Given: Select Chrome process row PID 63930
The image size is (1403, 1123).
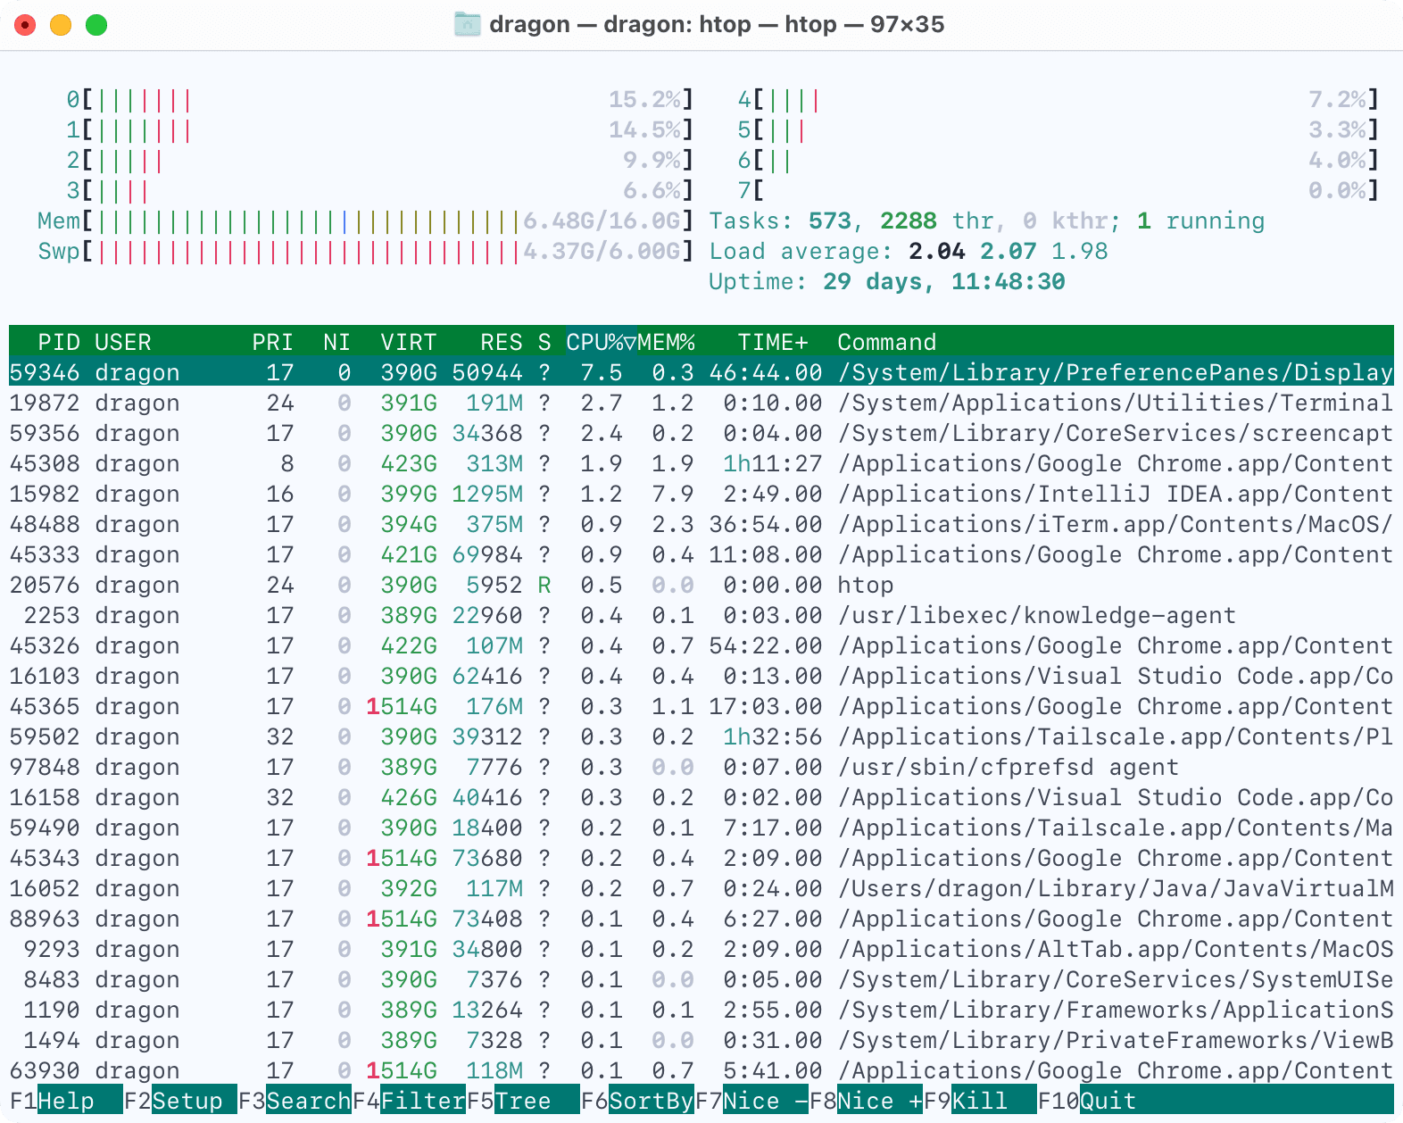Looking at the screenshot, I should [701, 1070].
